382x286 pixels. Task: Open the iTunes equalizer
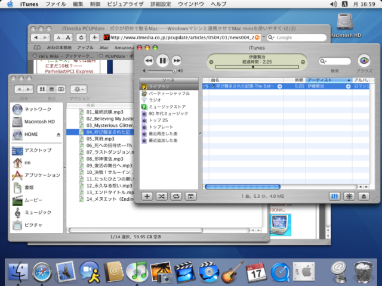334,197
